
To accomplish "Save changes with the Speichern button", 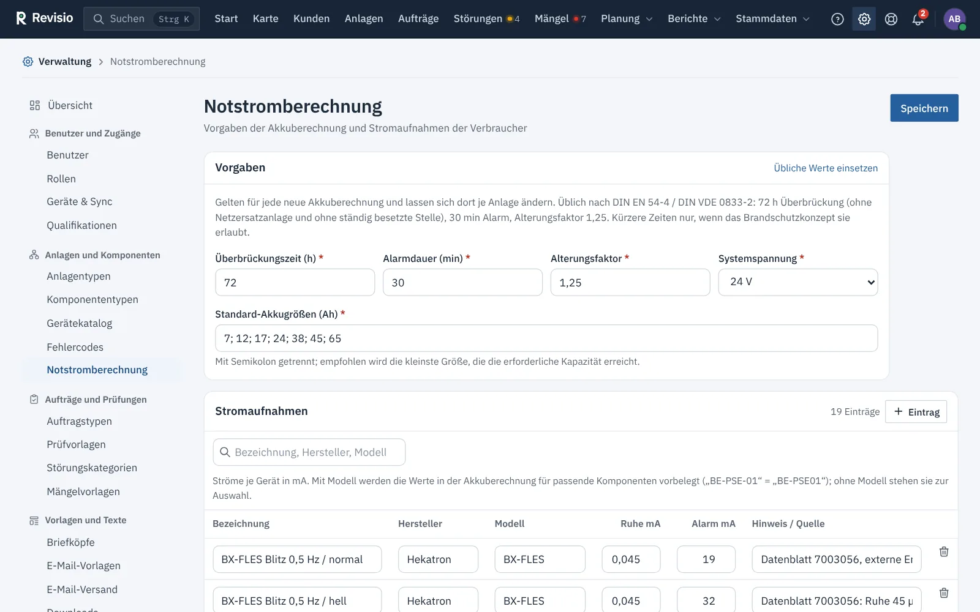I will tap(924, 108).
